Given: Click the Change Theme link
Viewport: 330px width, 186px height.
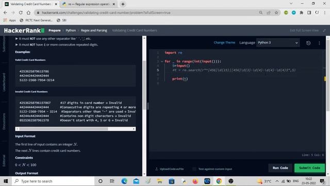Looking at the screenshot, I should [x=224, y=42].
